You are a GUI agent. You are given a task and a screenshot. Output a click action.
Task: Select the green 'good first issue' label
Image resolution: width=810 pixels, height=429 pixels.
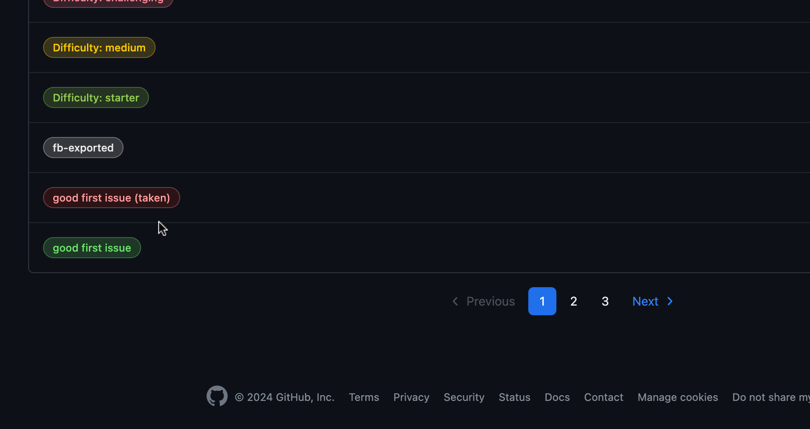[92, 248]
